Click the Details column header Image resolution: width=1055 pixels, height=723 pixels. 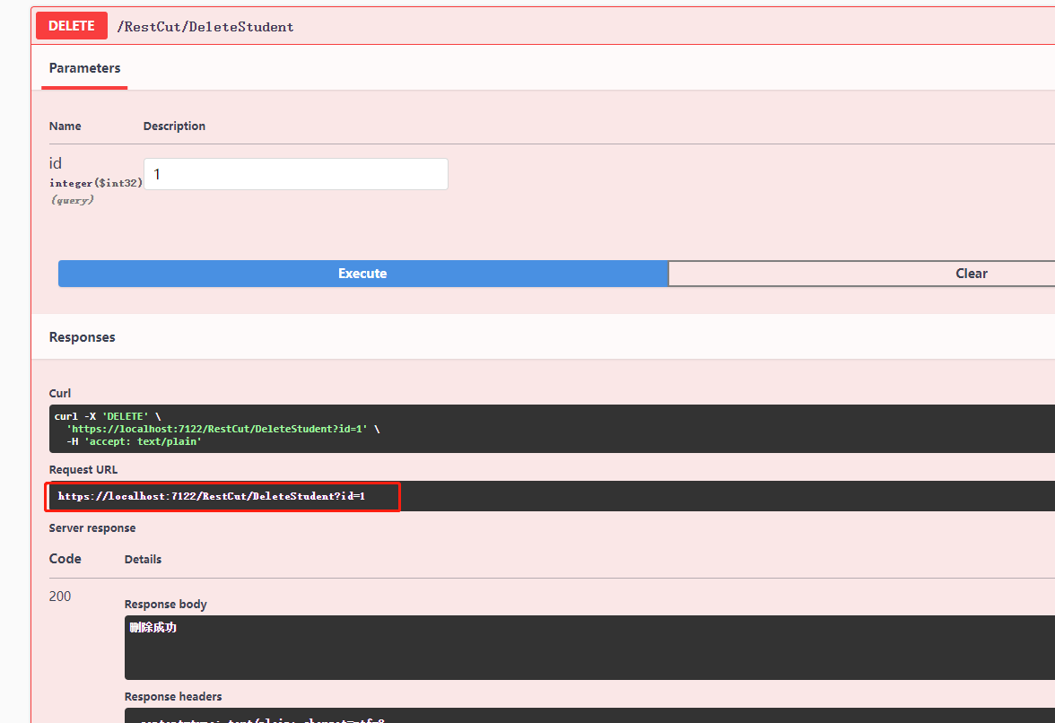click(143, 560)
